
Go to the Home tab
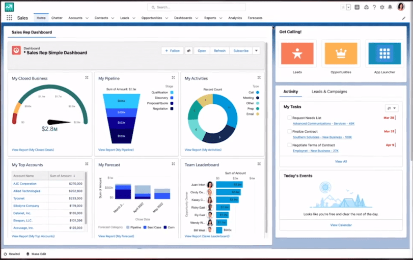pyautogui.click(x=41, y=18)
